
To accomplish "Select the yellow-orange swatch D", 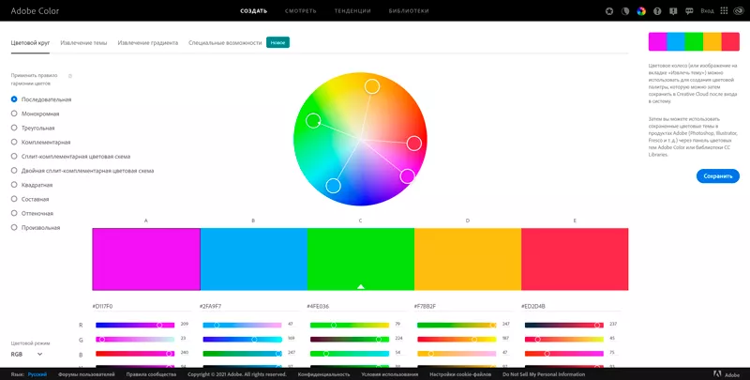I will coord(468,259).
